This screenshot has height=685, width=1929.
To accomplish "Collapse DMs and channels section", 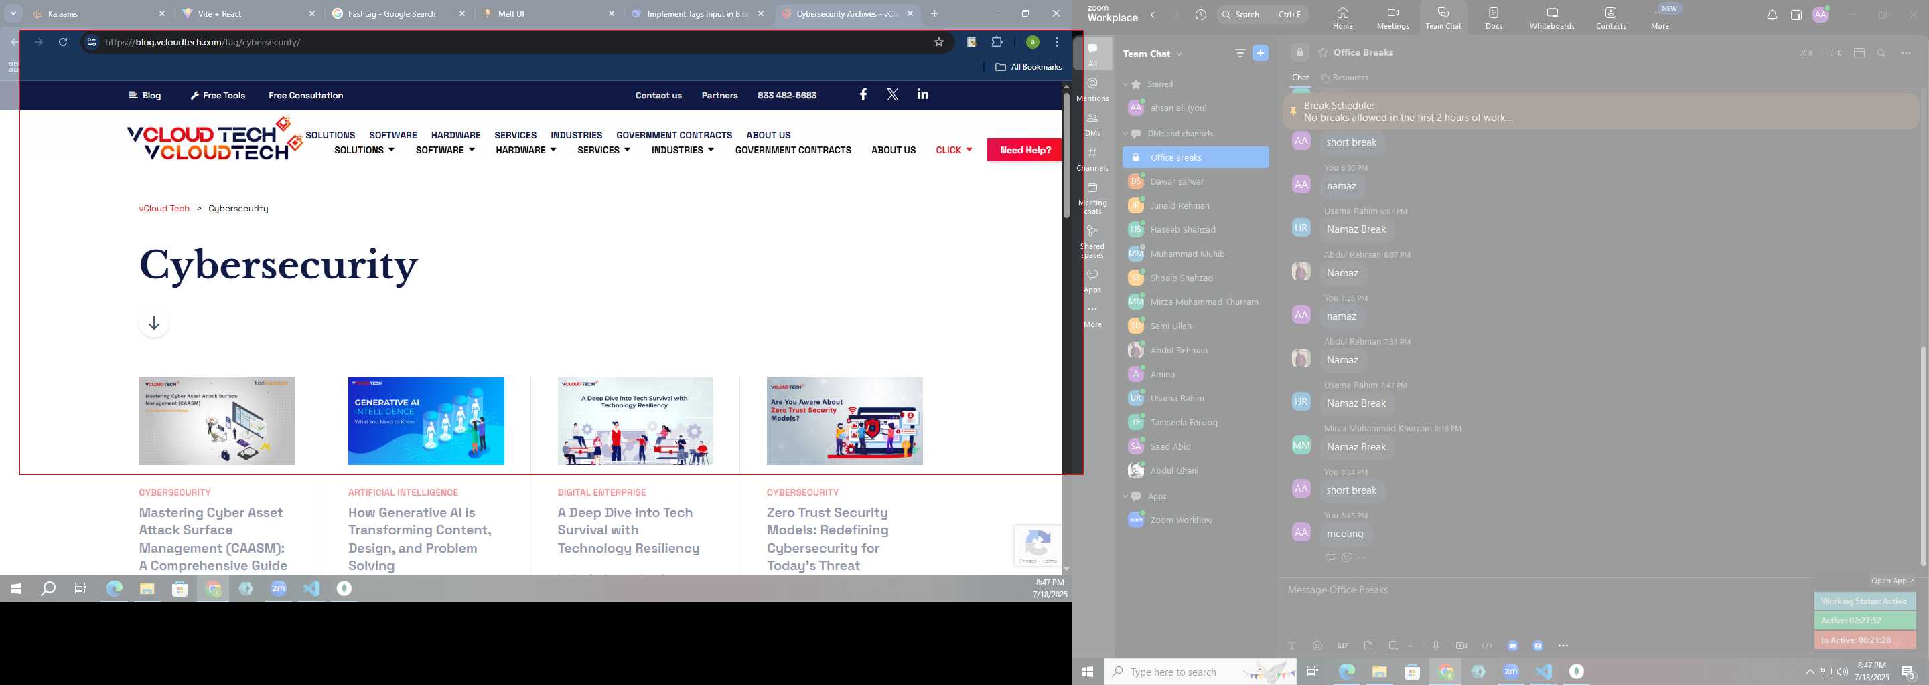I will pyautogui.click(x=1125, y=134).
